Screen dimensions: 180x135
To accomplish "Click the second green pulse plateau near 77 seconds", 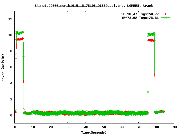I will pos(151,34).
